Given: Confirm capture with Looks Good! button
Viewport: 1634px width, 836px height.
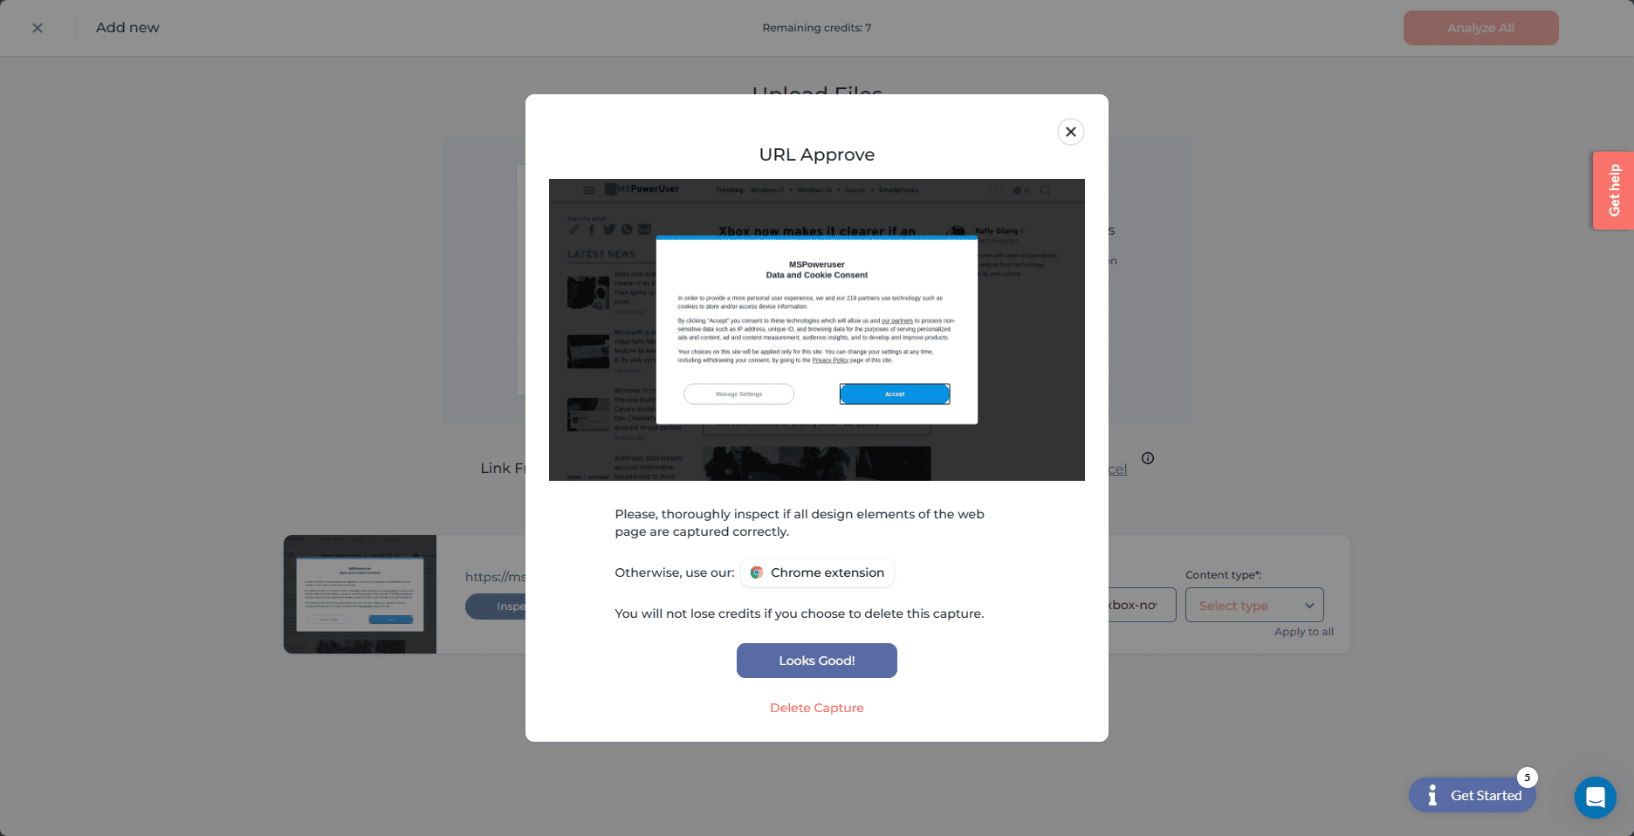Looking at the screenshot, I should (x=817, y=661).
